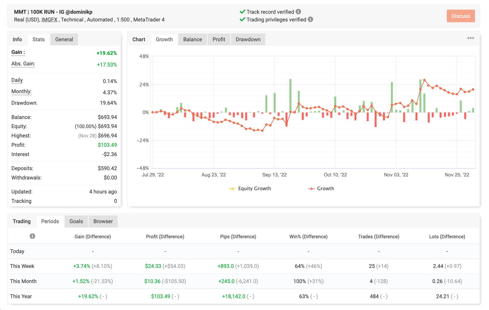The height and width of the screenshot is (310, 489).
Task: Open the Browser tab
Action: (103, 221)
